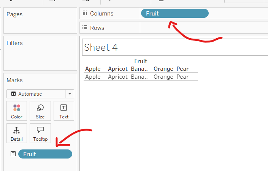
Task: Click the Size button in Marks
Action: (x=40, y=111)
